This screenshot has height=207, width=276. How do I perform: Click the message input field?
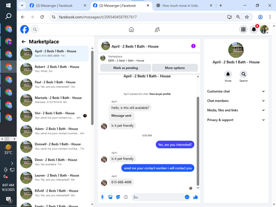(158, 197)
